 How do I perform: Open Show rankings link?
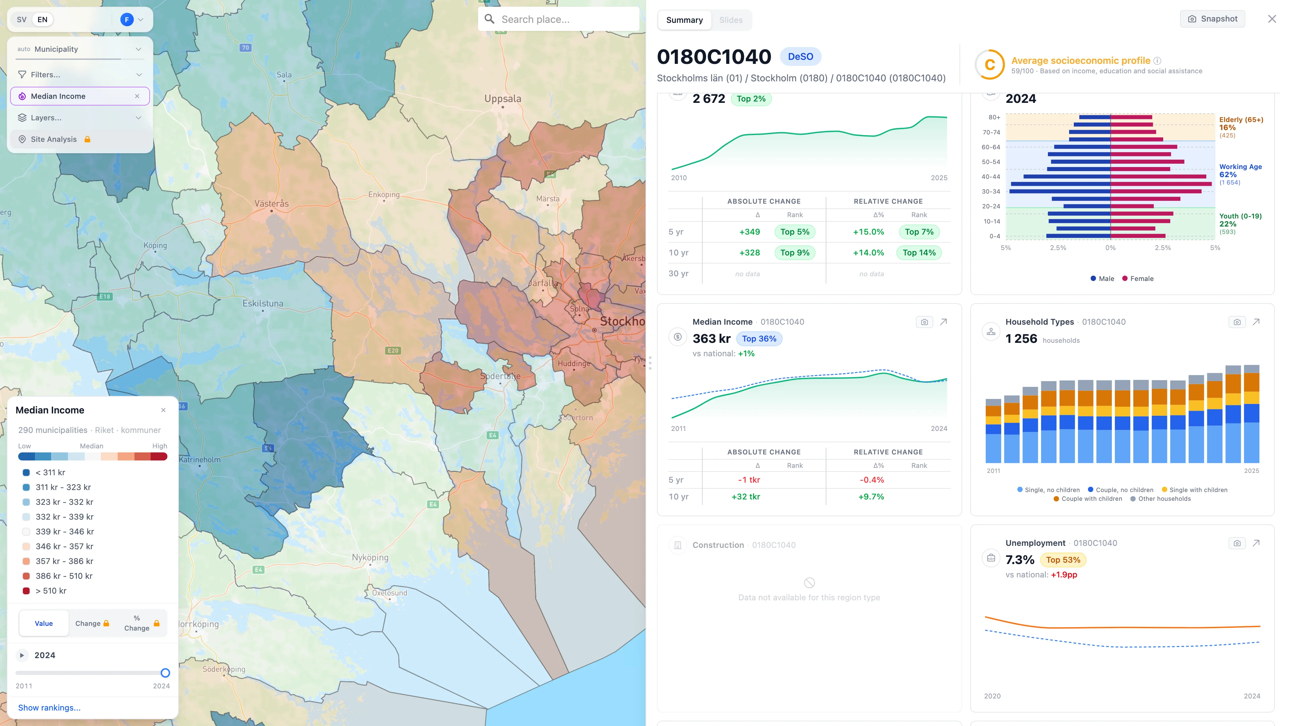pos(49,708)
